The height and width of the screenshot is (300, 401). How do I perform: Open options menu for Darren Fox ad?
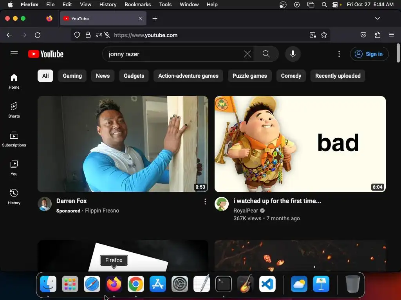(x=205, y=202)
